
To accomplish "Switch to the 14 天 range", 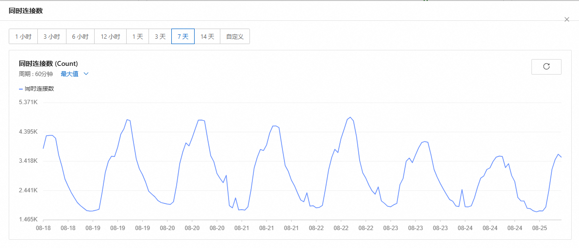I will click(x=207, y=36).
